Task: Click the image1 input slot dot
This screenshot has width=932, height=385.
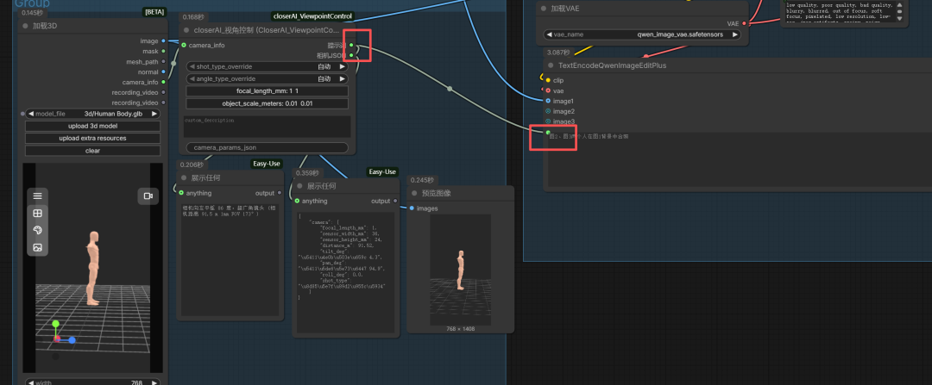Action: coord(548,101)
